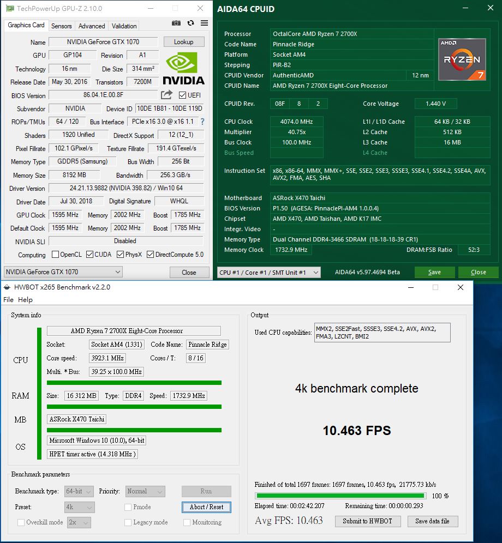Click the refresh icon in GPU-Z titlebar

point(190,23)
